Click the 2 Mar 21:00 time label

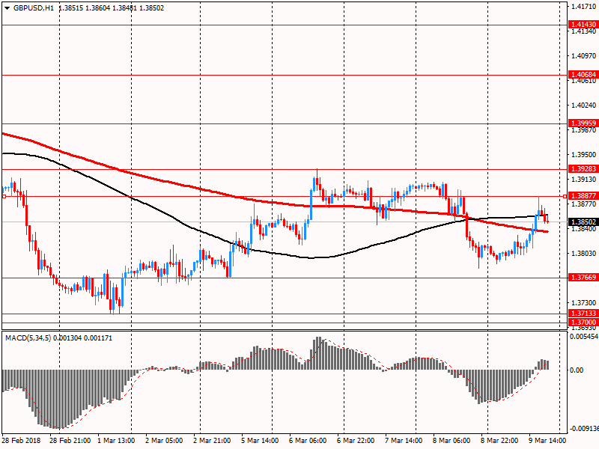[x=212, y=440]
